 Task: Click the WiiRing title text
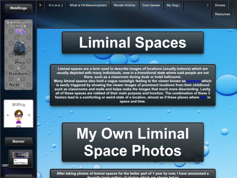point(18,105)
